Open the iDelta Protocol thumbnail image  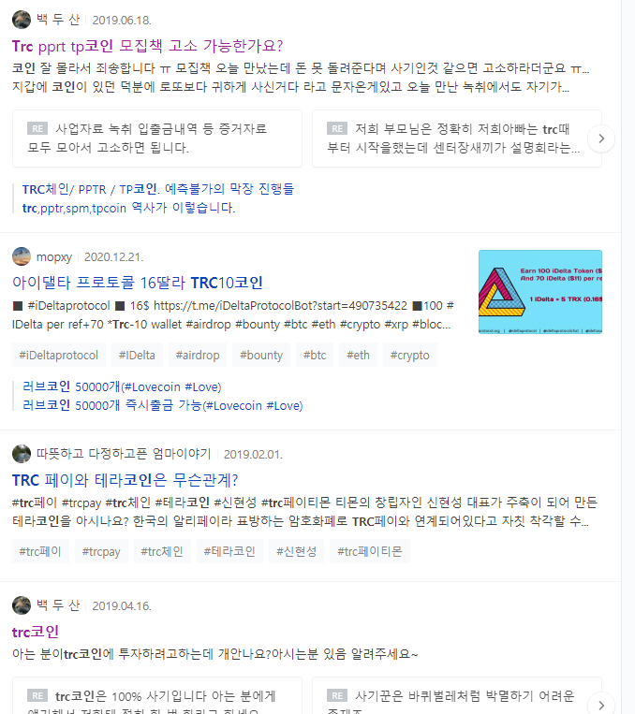click(540, 291)
